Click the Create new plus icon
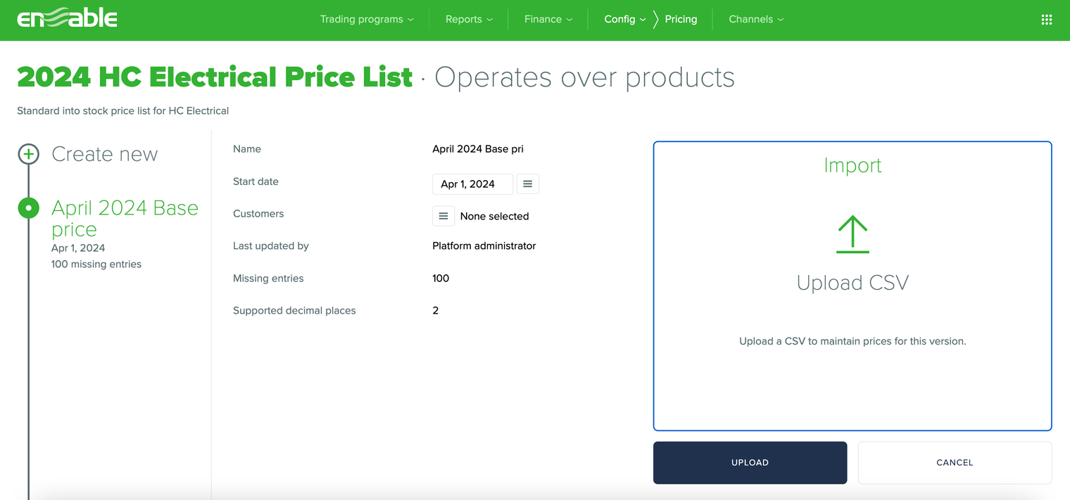 pos(28,154)
